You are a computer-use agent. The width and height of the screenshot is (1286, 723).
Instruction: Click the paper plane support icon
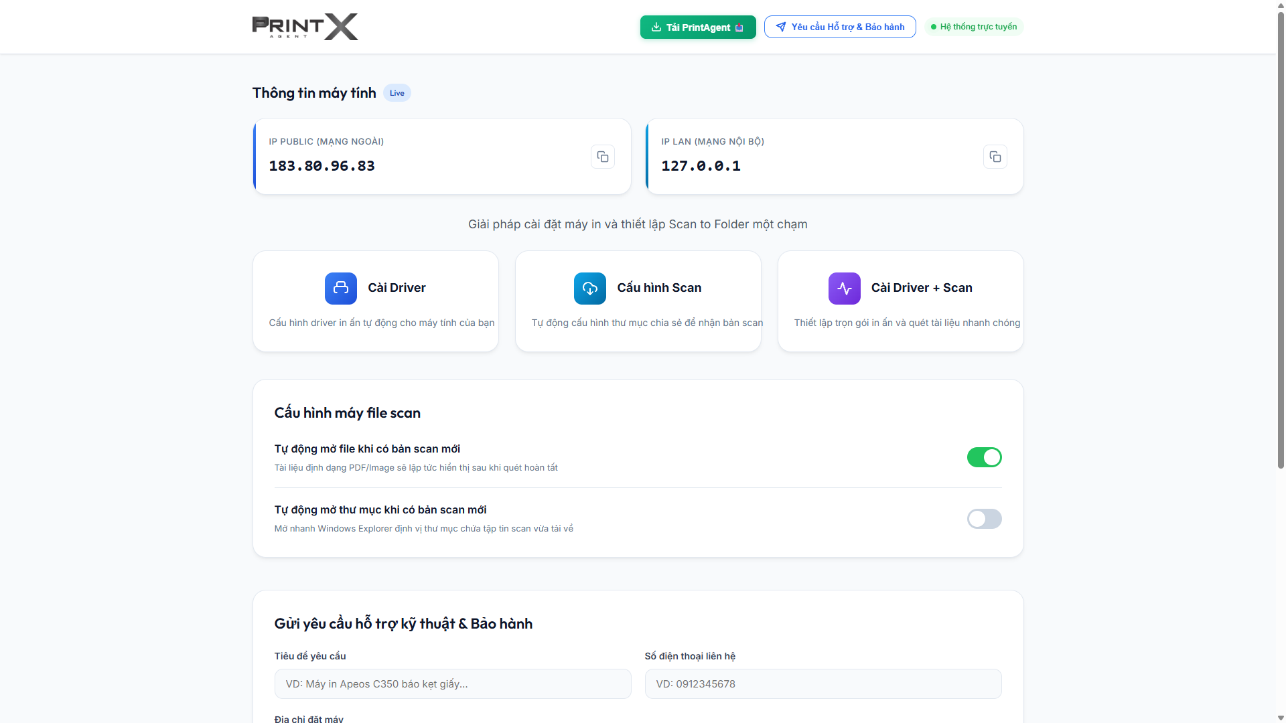coord(781,27)
